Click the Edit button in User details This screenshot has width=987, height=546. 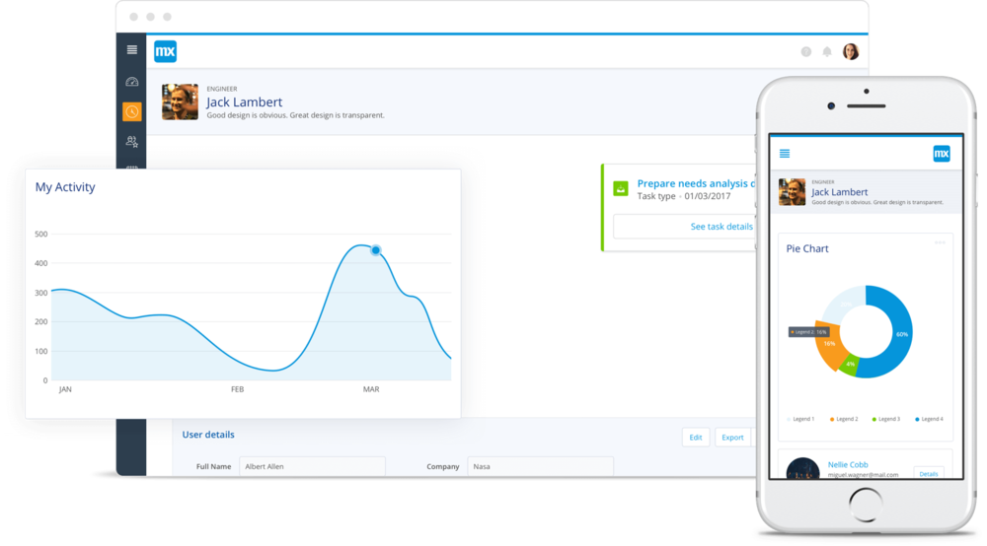tap(696, 438)
